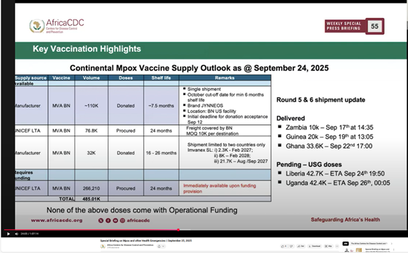
Task: Click the Guinea 20k delivery line
Action: click(x=329, y=136)
